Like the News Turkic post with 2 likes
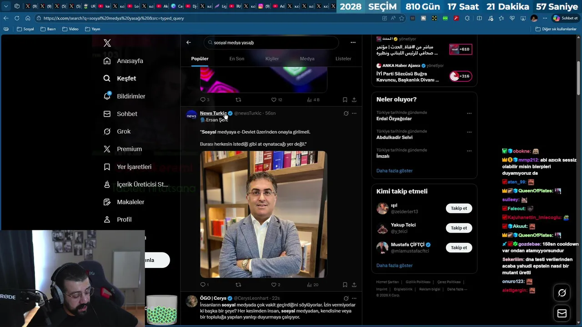Screen dimensions: 582x327 [x=274, y=285]
